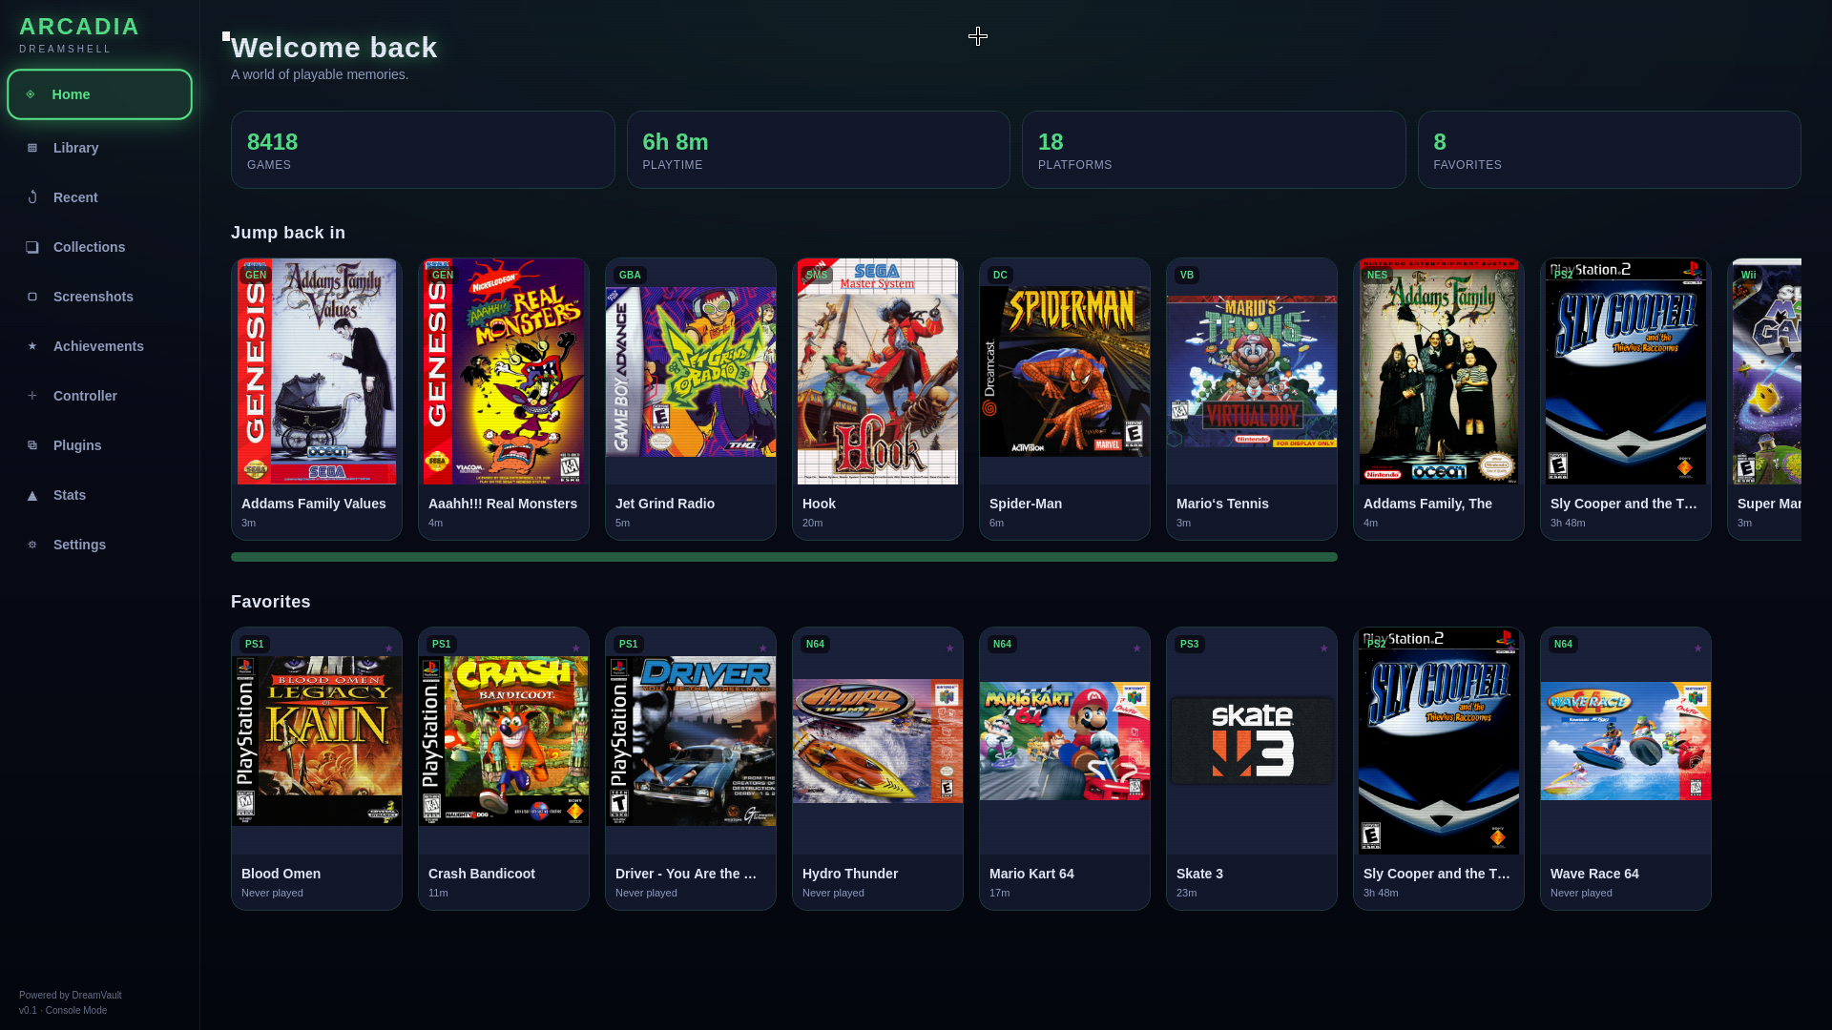This screenshot has height=1030, width=1832.
Task: Show the Stats sidebar page
Action: tap(99, 495)
